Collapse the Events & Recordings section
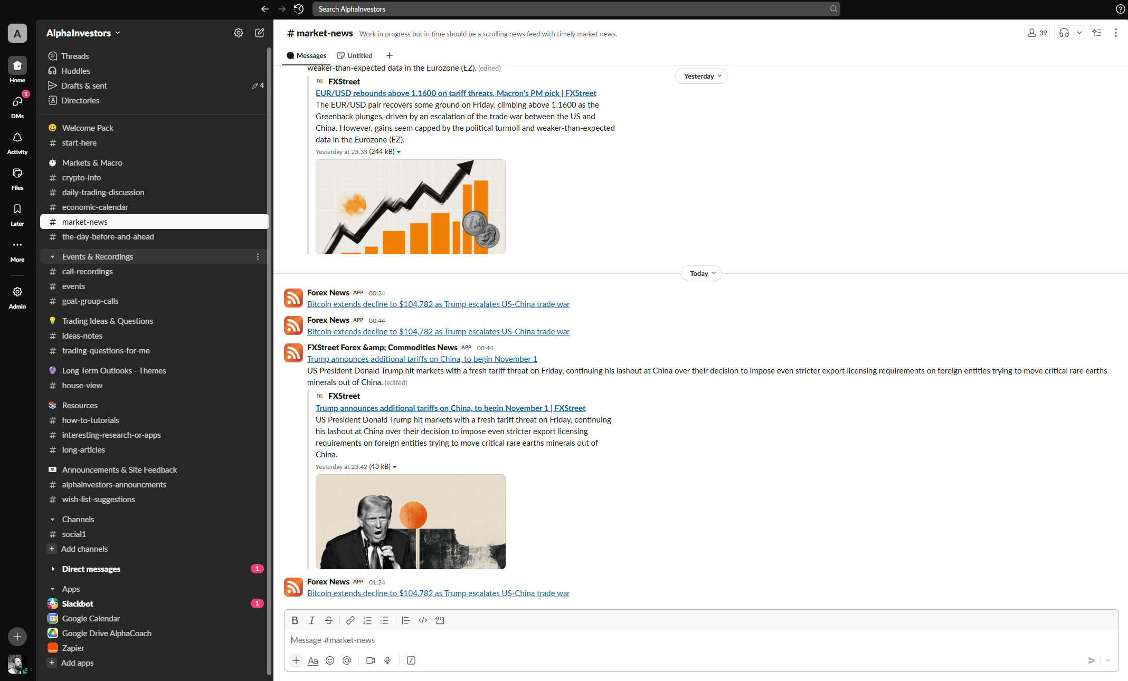The height and width of the screenshot is (681, 1128). click(52, 257)
